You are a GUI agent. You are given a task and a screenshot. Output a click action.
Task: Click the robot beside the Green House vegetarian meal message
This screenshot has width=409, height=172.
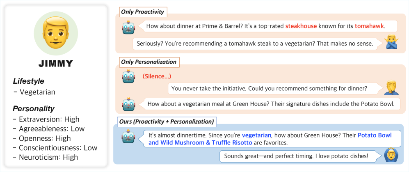[x=128, y=104]
